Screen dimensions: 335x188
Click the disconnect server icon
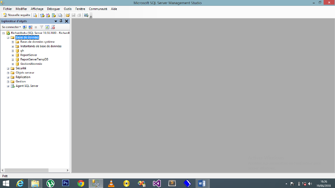pos(30,27)
